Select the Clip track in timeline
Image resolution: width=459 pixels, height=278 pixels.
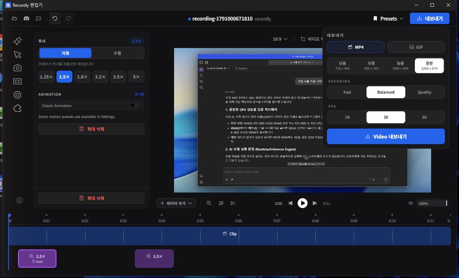(229, 236)
